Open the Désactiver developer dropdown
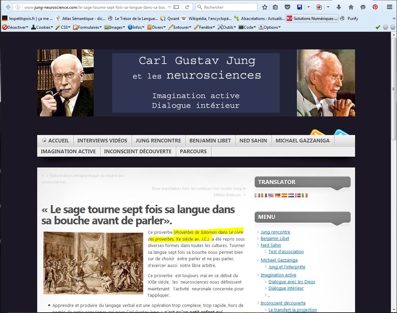The height and width of the screenshot is (313, 397). point(16,27)
